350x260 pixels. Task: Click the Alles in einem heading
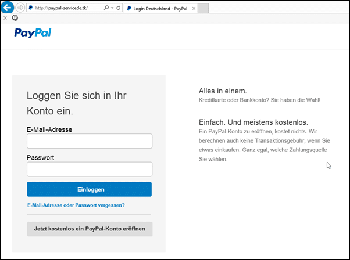223,91
